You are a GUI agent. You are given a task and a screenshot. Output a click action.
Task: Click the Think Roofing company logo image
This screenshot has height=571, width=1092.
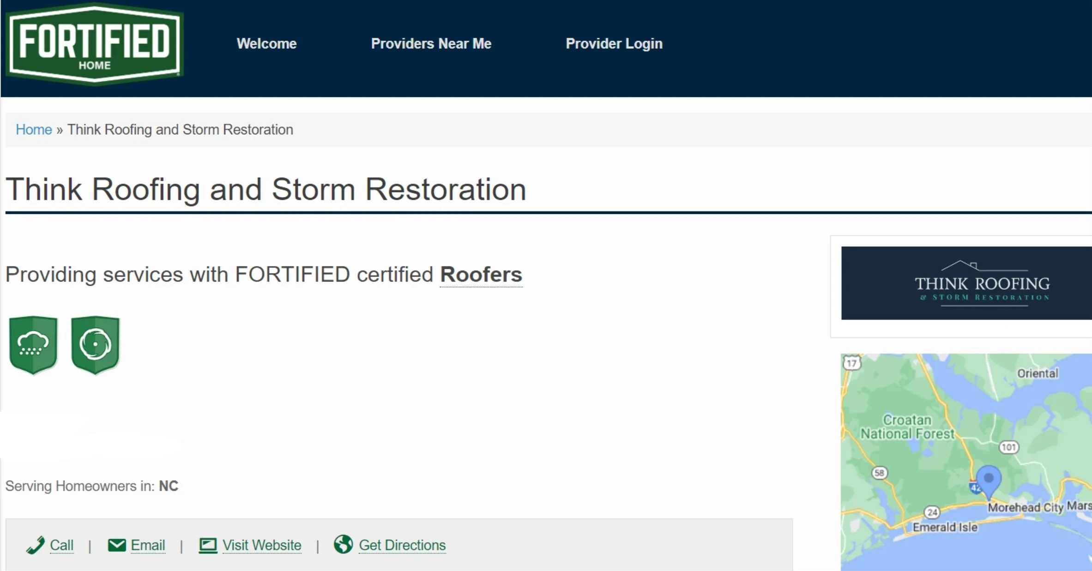click(x=966, y=283)
